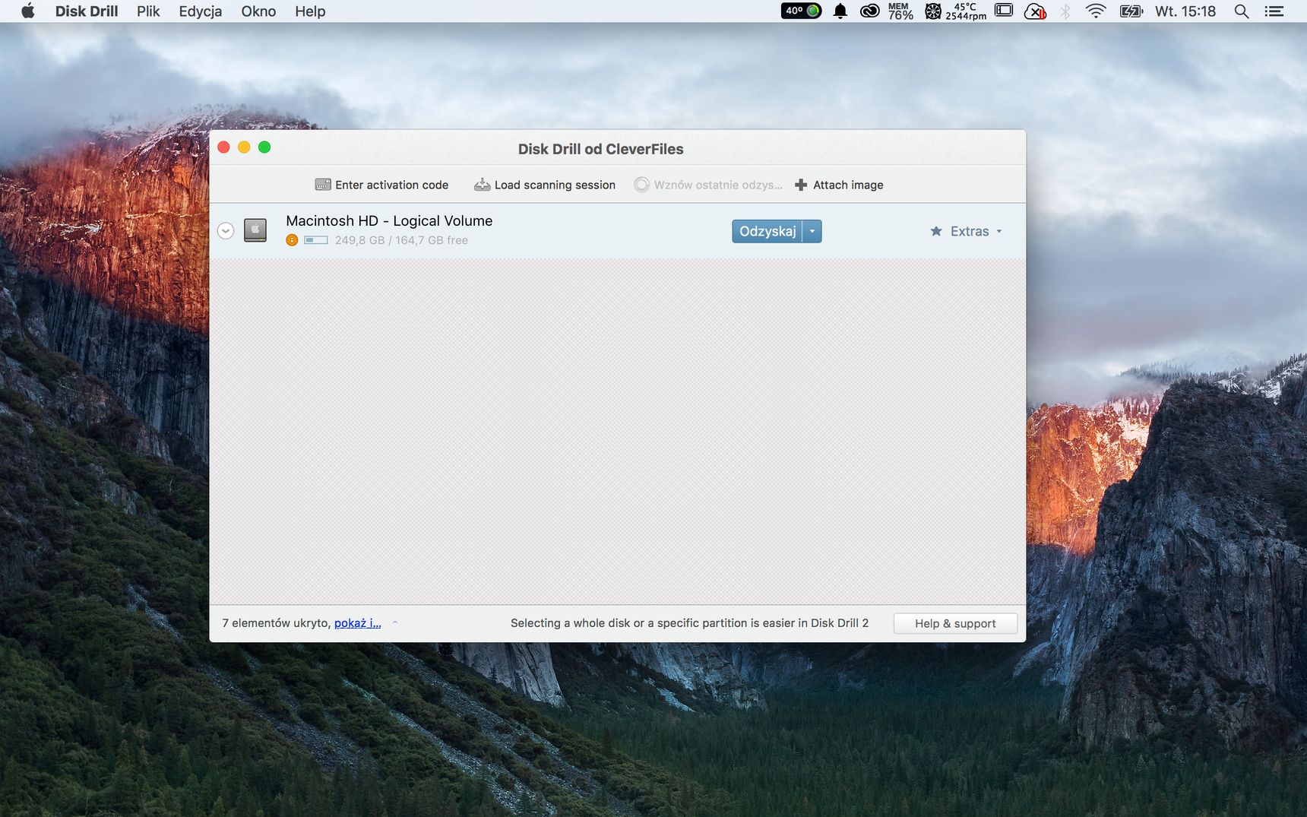Click the fan speed 2544rpm indicator
The height and width of the screenshot is (817, 1307).
956,11
